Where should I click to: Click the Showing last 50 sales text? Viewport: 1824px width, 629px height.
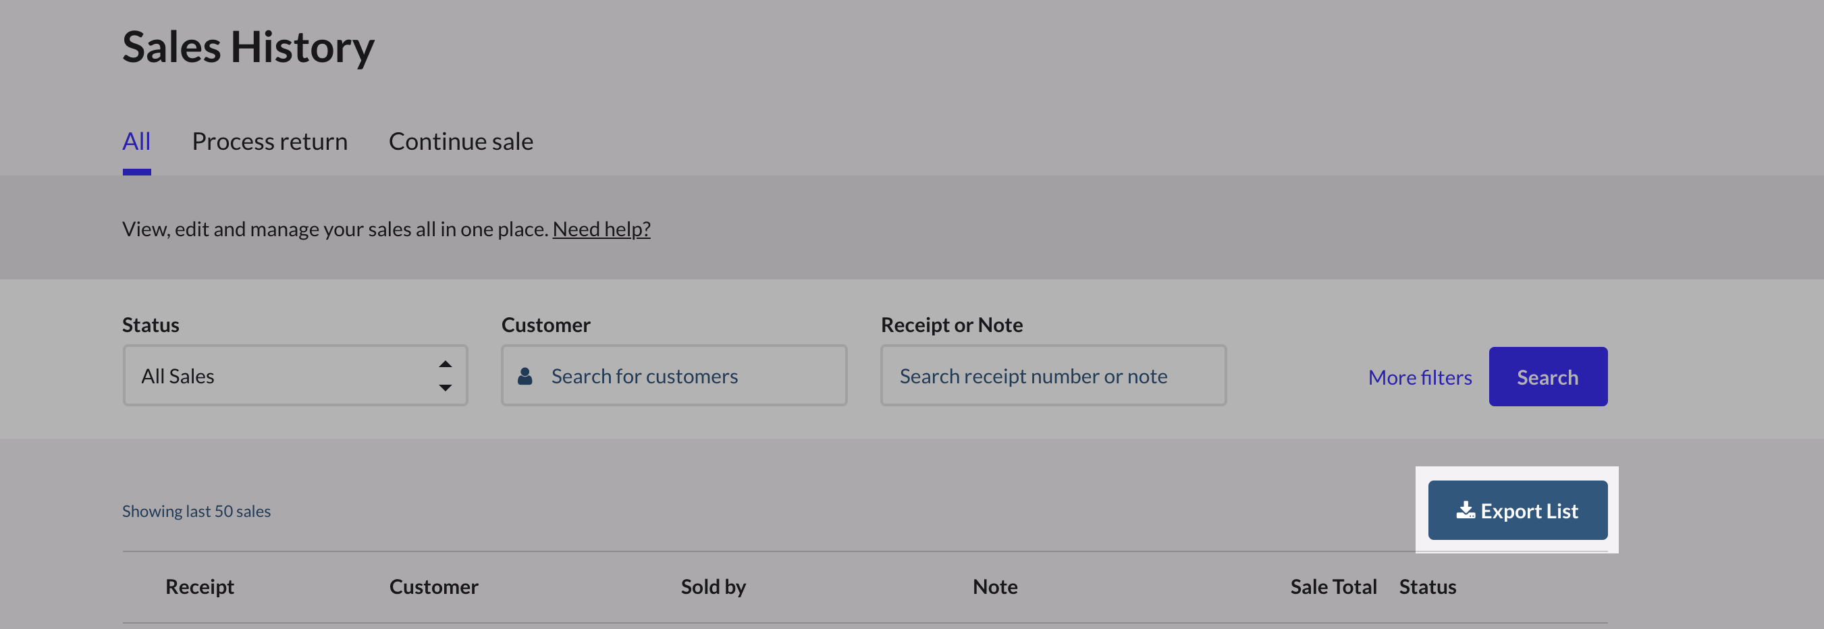coord(196,511)
